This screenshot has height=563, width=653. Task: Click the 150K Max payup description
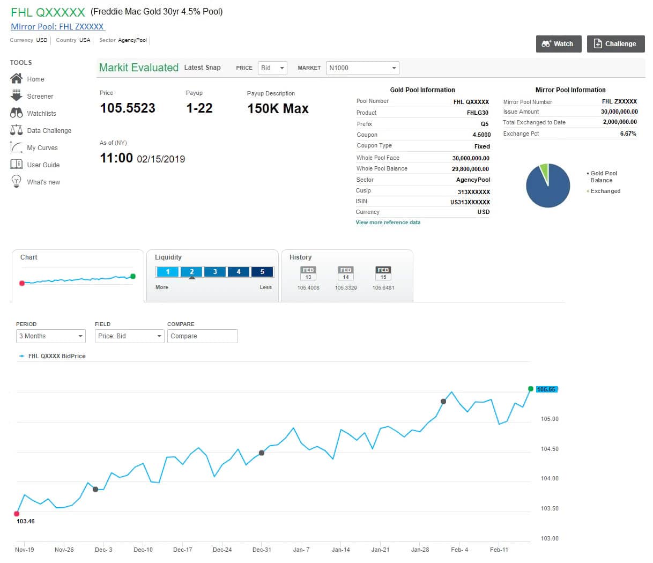[278, 108]
